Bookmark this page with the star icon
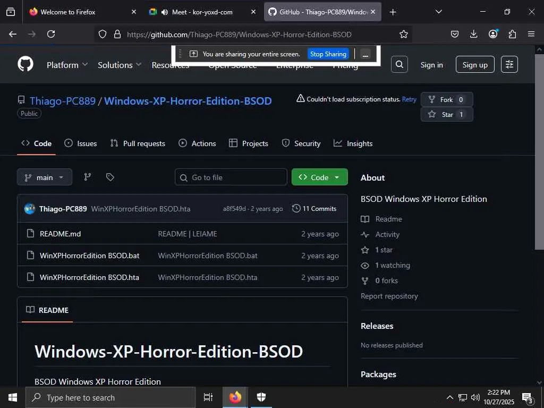 tap(404, 34)
